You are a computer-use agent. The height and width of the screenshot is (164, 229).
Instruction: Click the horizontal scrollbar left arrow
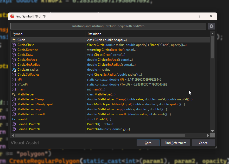(x=13, y=136)
